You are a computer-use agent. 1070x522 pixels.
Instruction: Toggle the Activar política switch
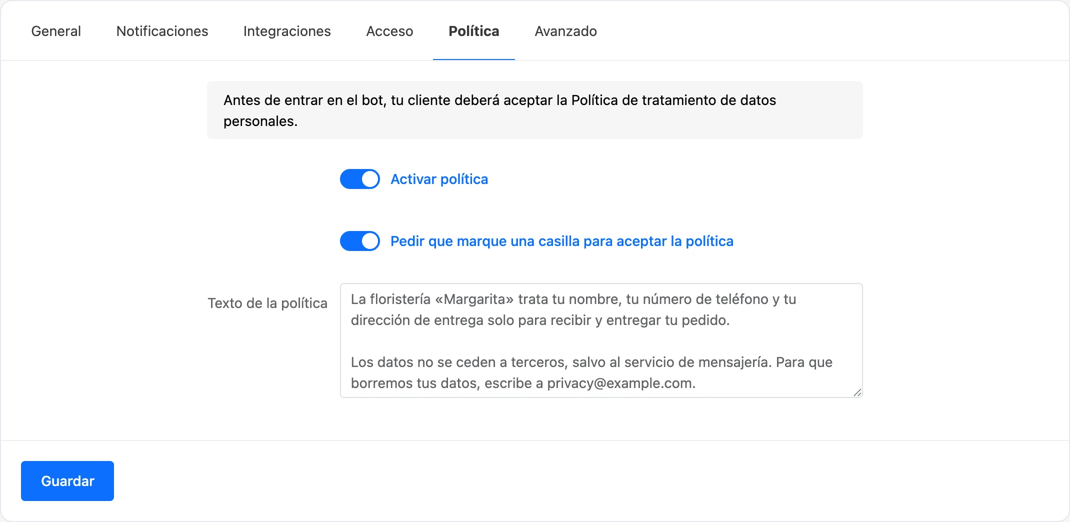click(360, 179)
